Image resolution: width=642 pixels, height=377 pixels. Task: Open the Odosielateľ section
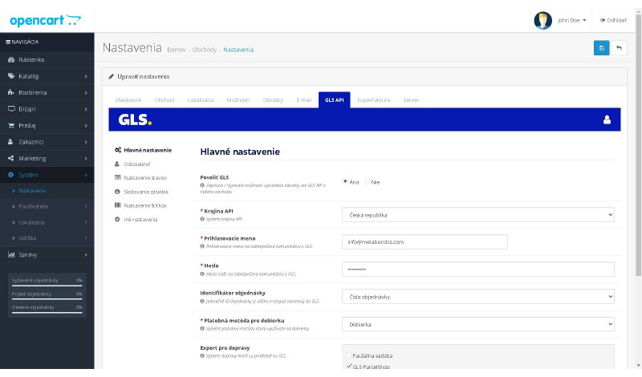[x=132, y=164]
